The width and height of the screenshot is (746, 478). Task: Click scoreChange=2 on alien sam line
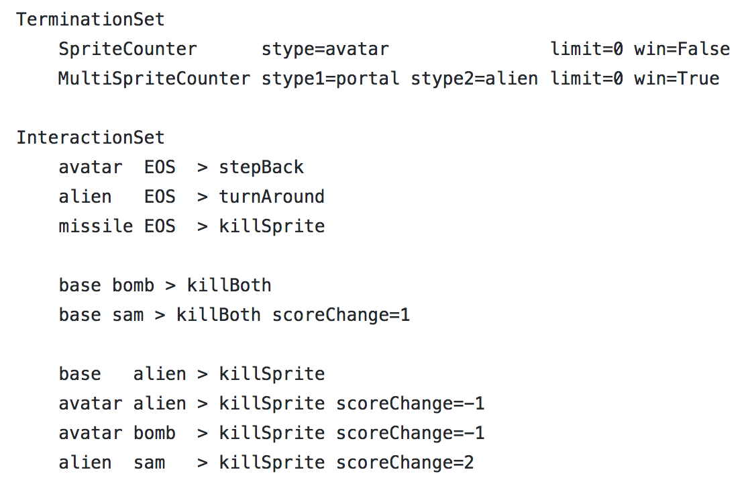click(x=405, y=463)
